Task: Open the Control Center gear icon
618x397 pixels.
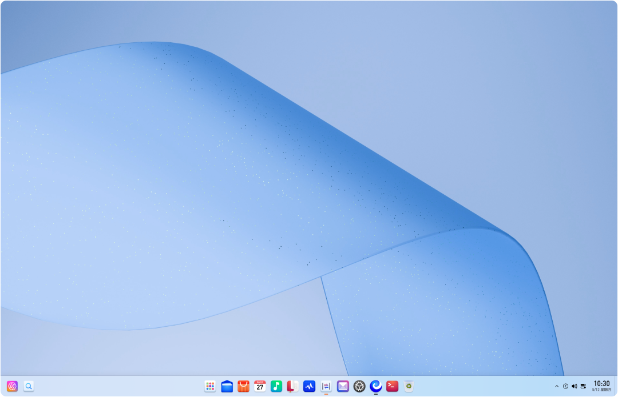Action: (359, 386)
